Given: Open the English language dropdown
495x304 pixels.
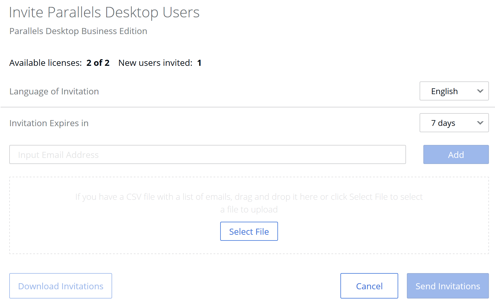Looking at the screenshot, I should click(x=454, y=91).
